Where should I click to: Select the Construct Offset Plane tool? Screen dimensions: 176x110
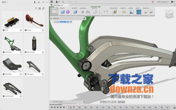[x=115, y=12]
